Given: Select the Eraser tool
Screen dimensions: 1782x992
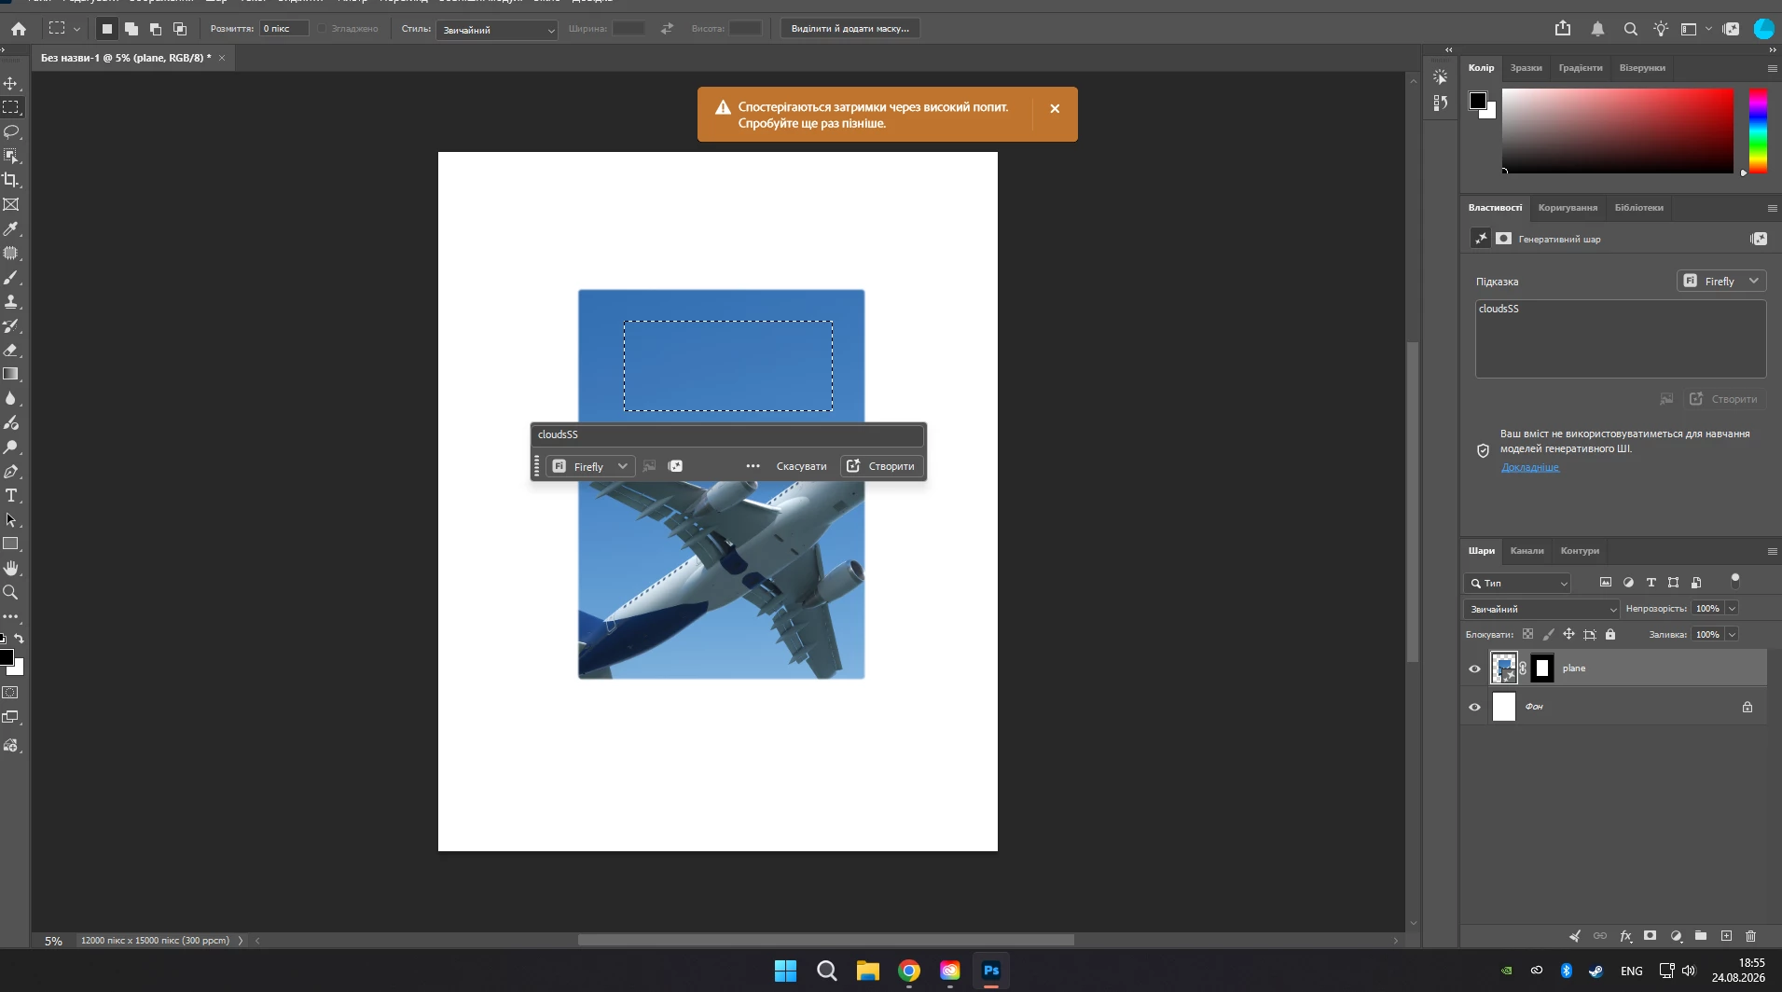Looking at the screenshot, I should [11, 351].
